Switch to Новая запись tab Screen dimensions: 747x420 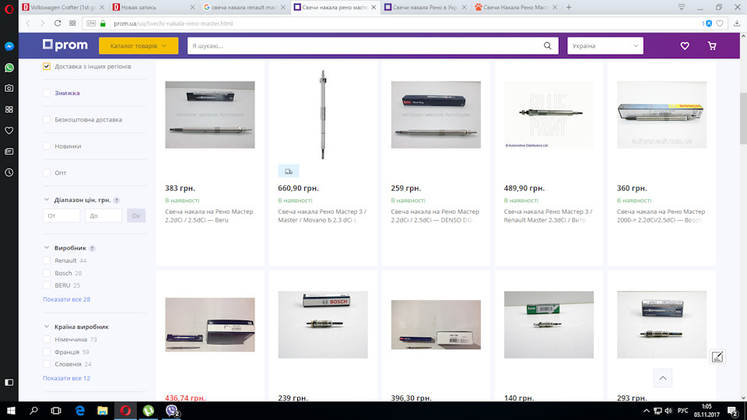(x=154, y=7)
